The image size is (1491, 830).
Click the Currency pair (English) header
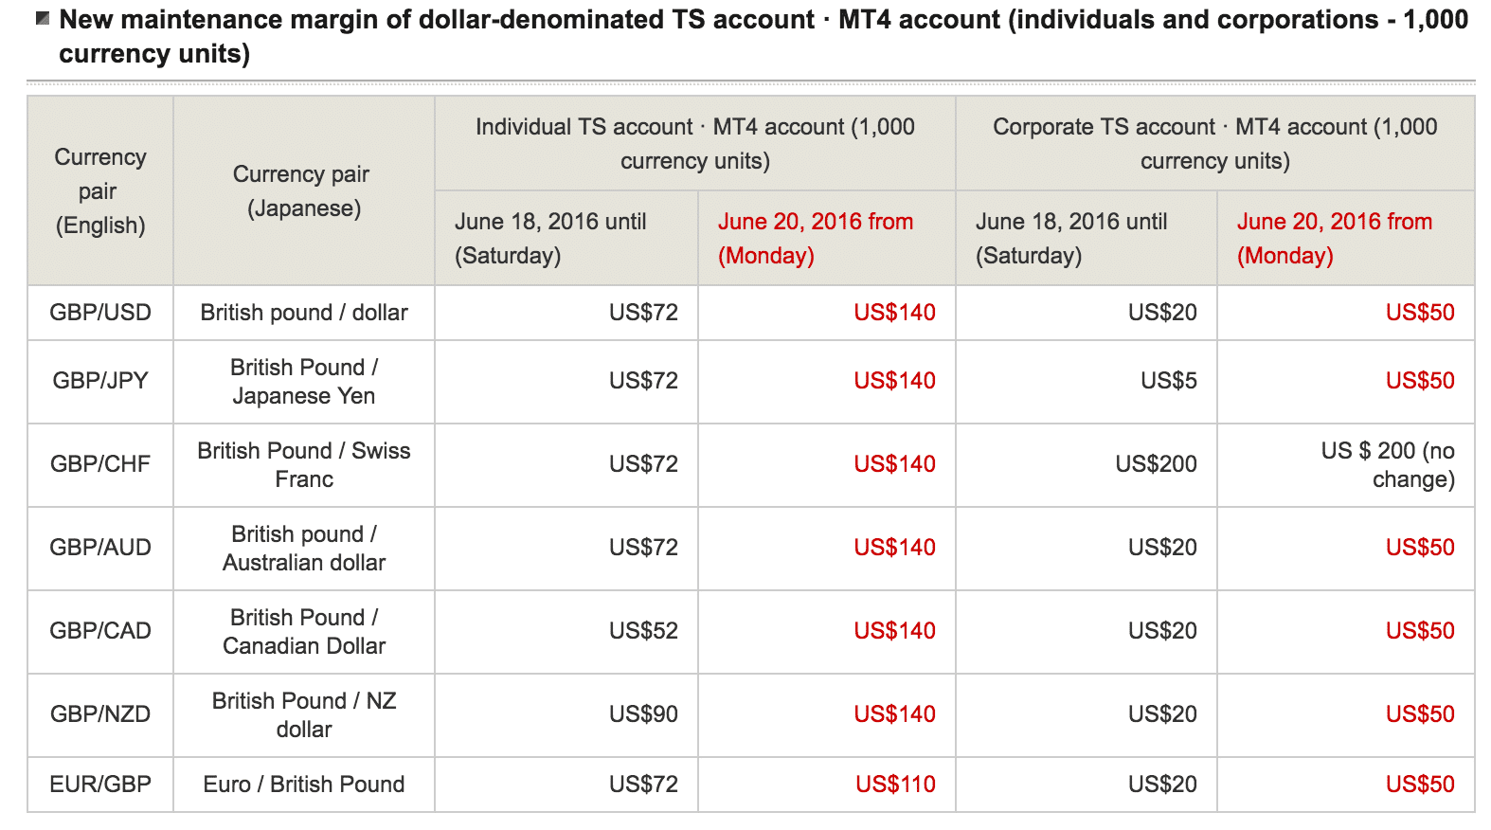(100, 191)
